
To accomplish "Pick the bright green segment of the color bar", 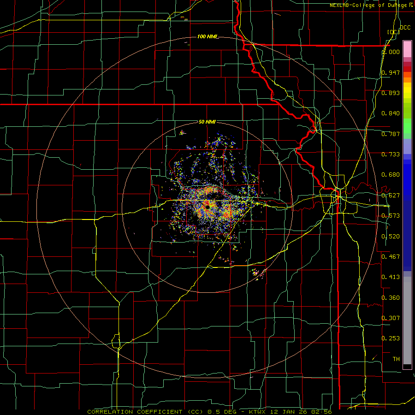I will point(407,126).
